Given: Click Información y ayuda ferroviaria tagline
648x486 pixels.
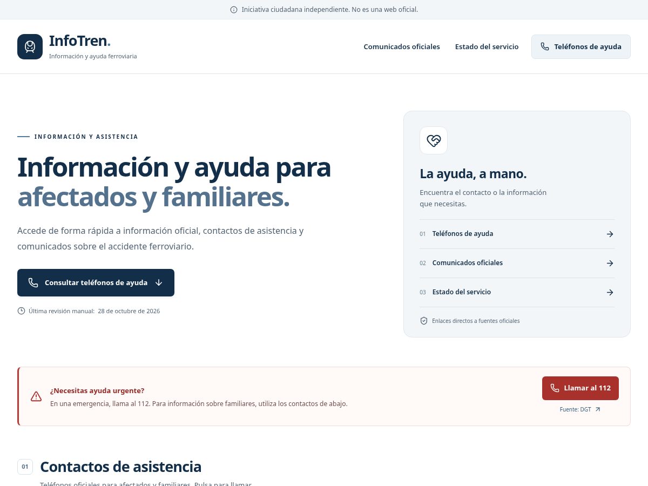Looking at the screenshot, I should point(93,56).
